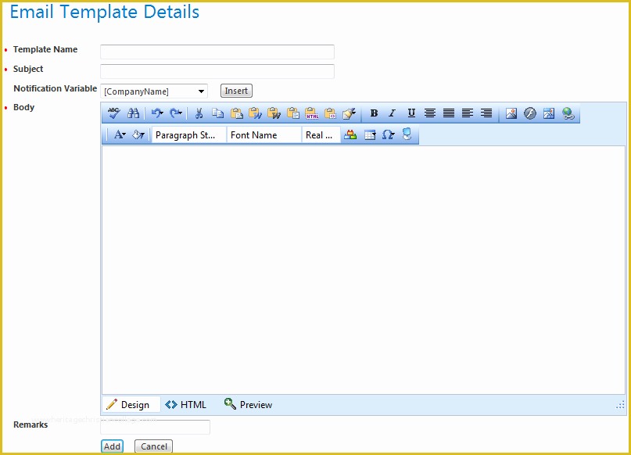Open the hyperlink manager globe icon
Screen dimensions: 631x455
click(x=568, y=113)
